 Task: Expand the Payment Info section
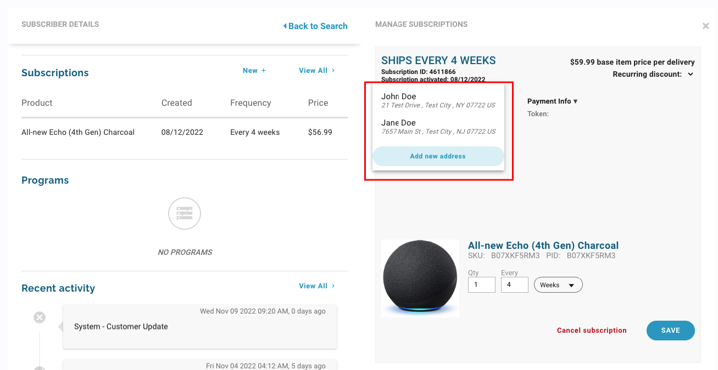[552, 101]
